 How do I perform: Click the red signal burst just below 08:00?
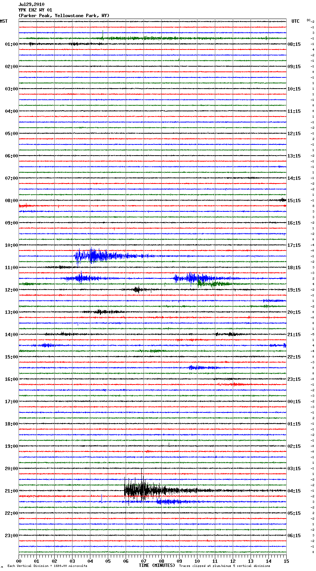[x=26, y=205]
